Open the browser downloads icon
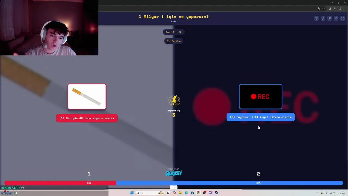 pyautogui.click(x=330, y=9)
